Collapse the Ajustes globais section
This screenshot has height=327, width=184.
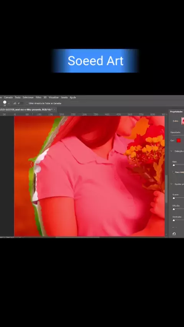pyautogui.click(x=171, y=184)
